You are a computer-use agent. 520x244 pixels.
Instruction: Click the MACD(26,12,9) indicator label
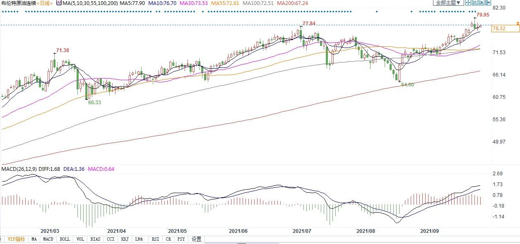18,169
